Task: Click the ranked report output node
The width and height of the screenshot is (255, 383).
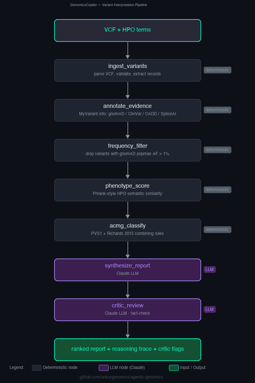Action: pyautogui.click(x=127, y=349)
